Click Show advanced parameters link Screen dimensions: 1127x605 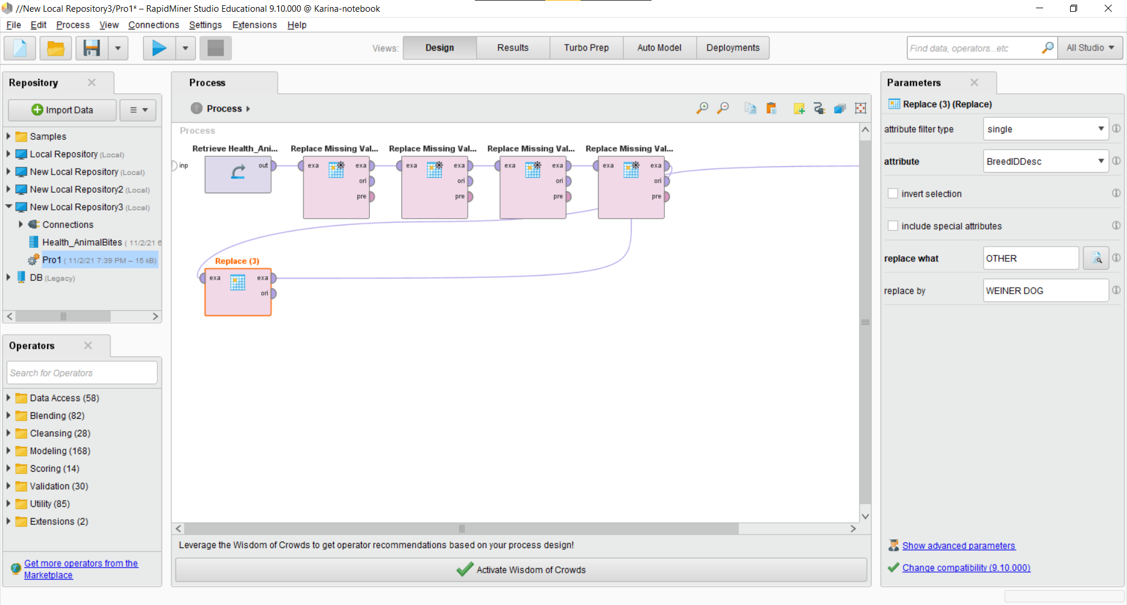coord(959,546)
